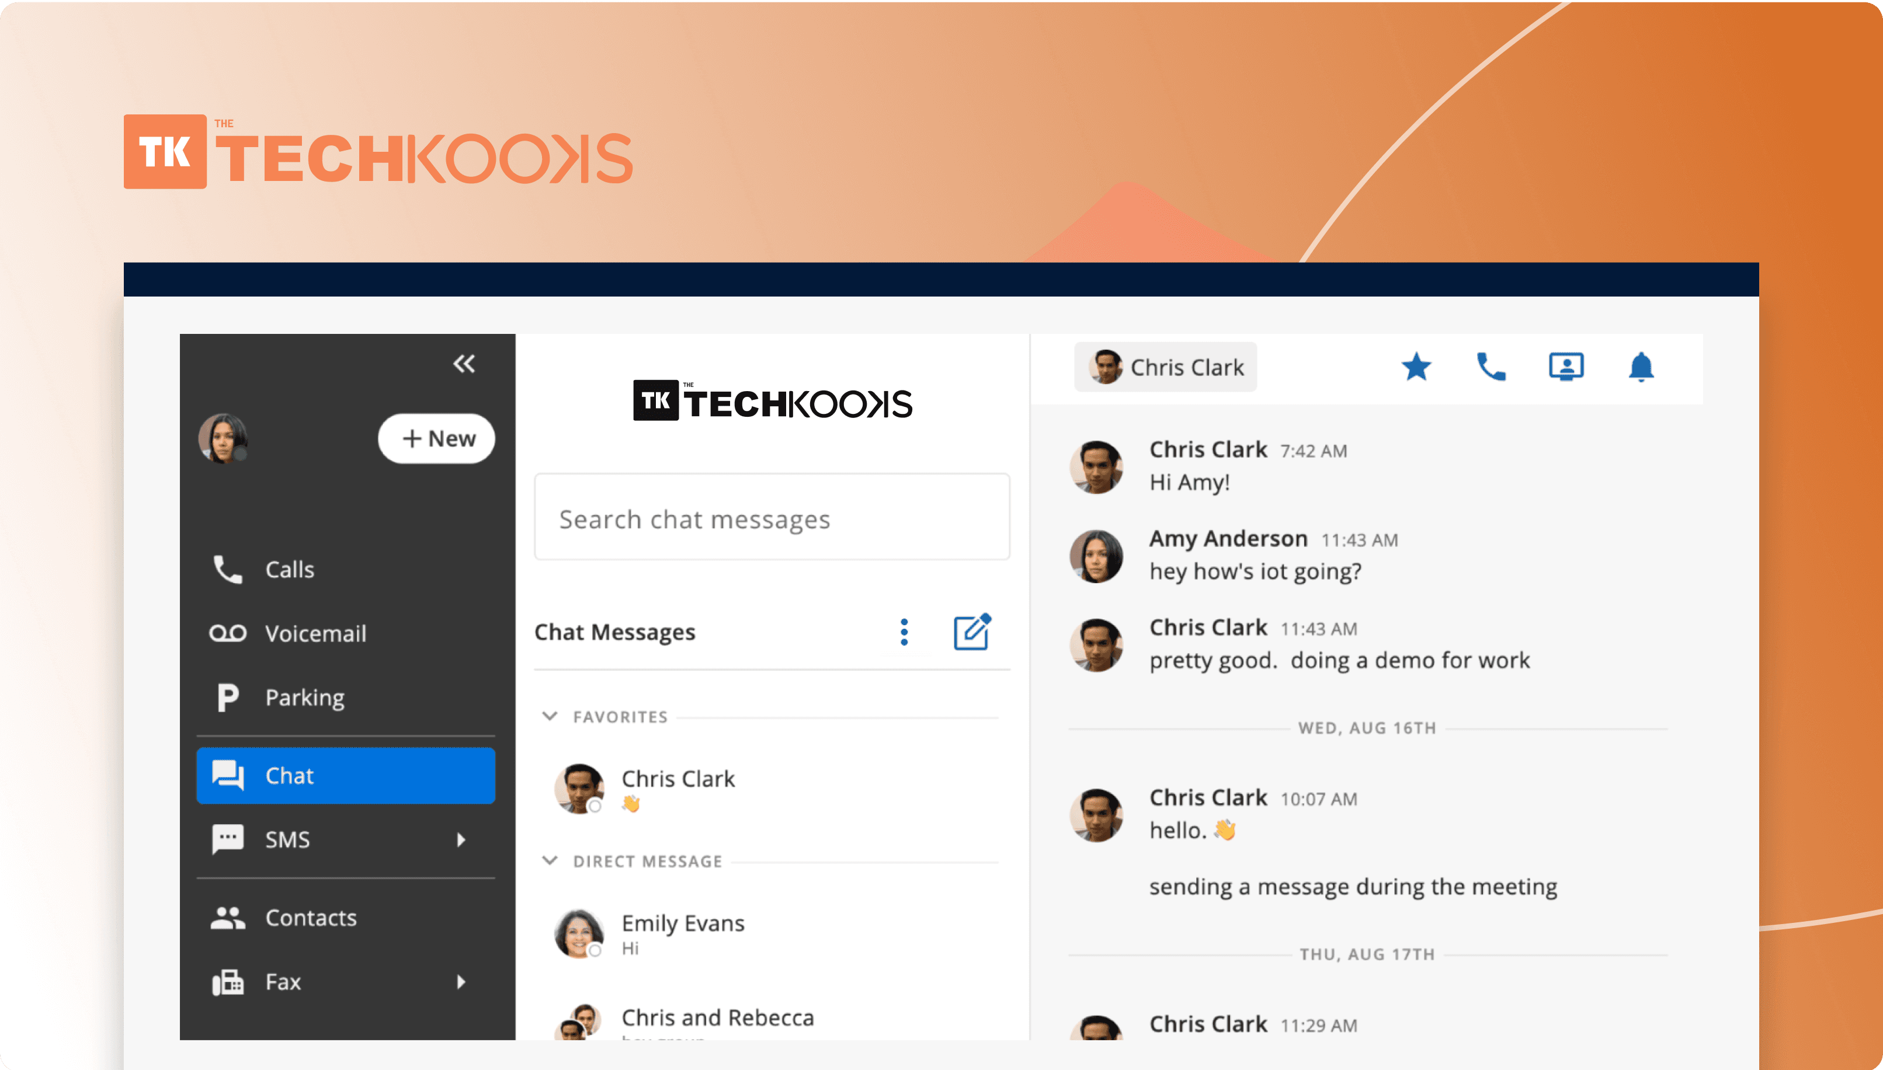Expand the SMS submenu arrow
The width and height of the screenshot is (1883, 1070).
461,839
